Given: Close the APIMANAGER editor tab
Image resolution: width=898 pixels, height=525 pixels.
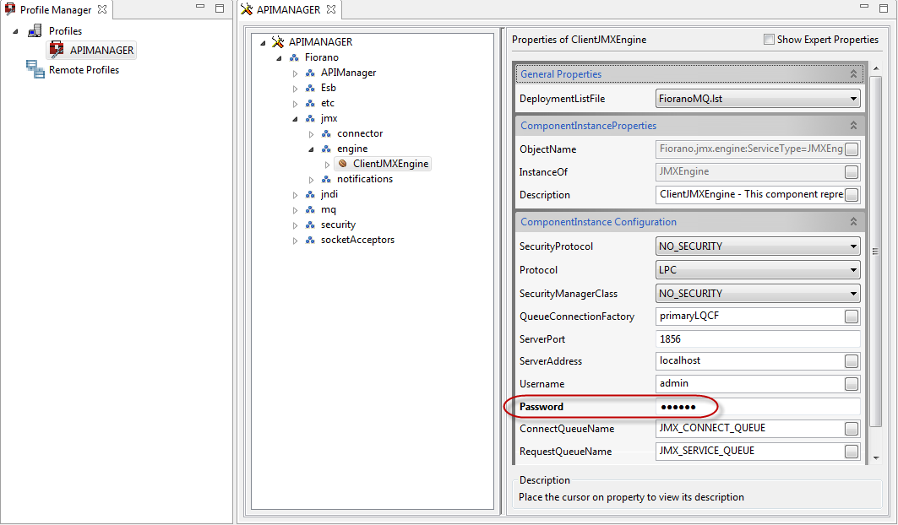Looking at the screenshot, I should [331, 9].
